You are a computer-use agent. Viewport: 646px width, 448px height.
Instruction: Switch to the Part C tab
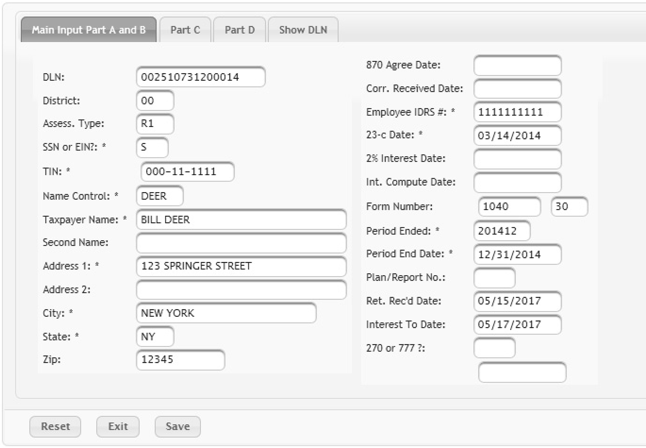(x=185, y=30)
